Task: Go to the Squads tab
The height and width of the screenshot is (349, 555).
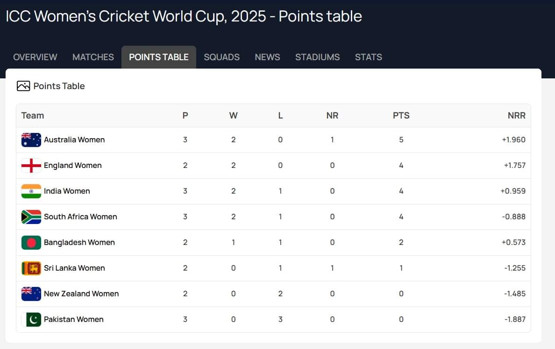Action: pos(221,57)
